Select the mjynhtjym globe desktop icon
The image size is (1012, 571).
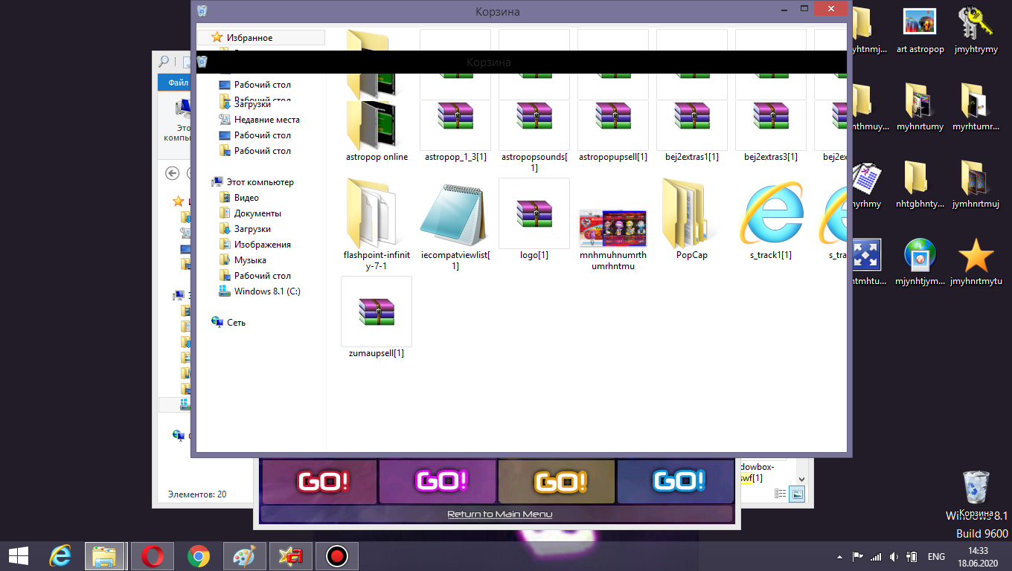pos(920,262)
